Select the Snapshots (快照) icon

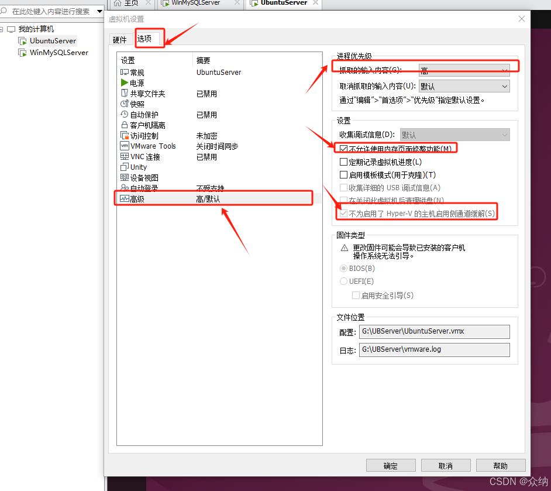[x=125, y=104]
